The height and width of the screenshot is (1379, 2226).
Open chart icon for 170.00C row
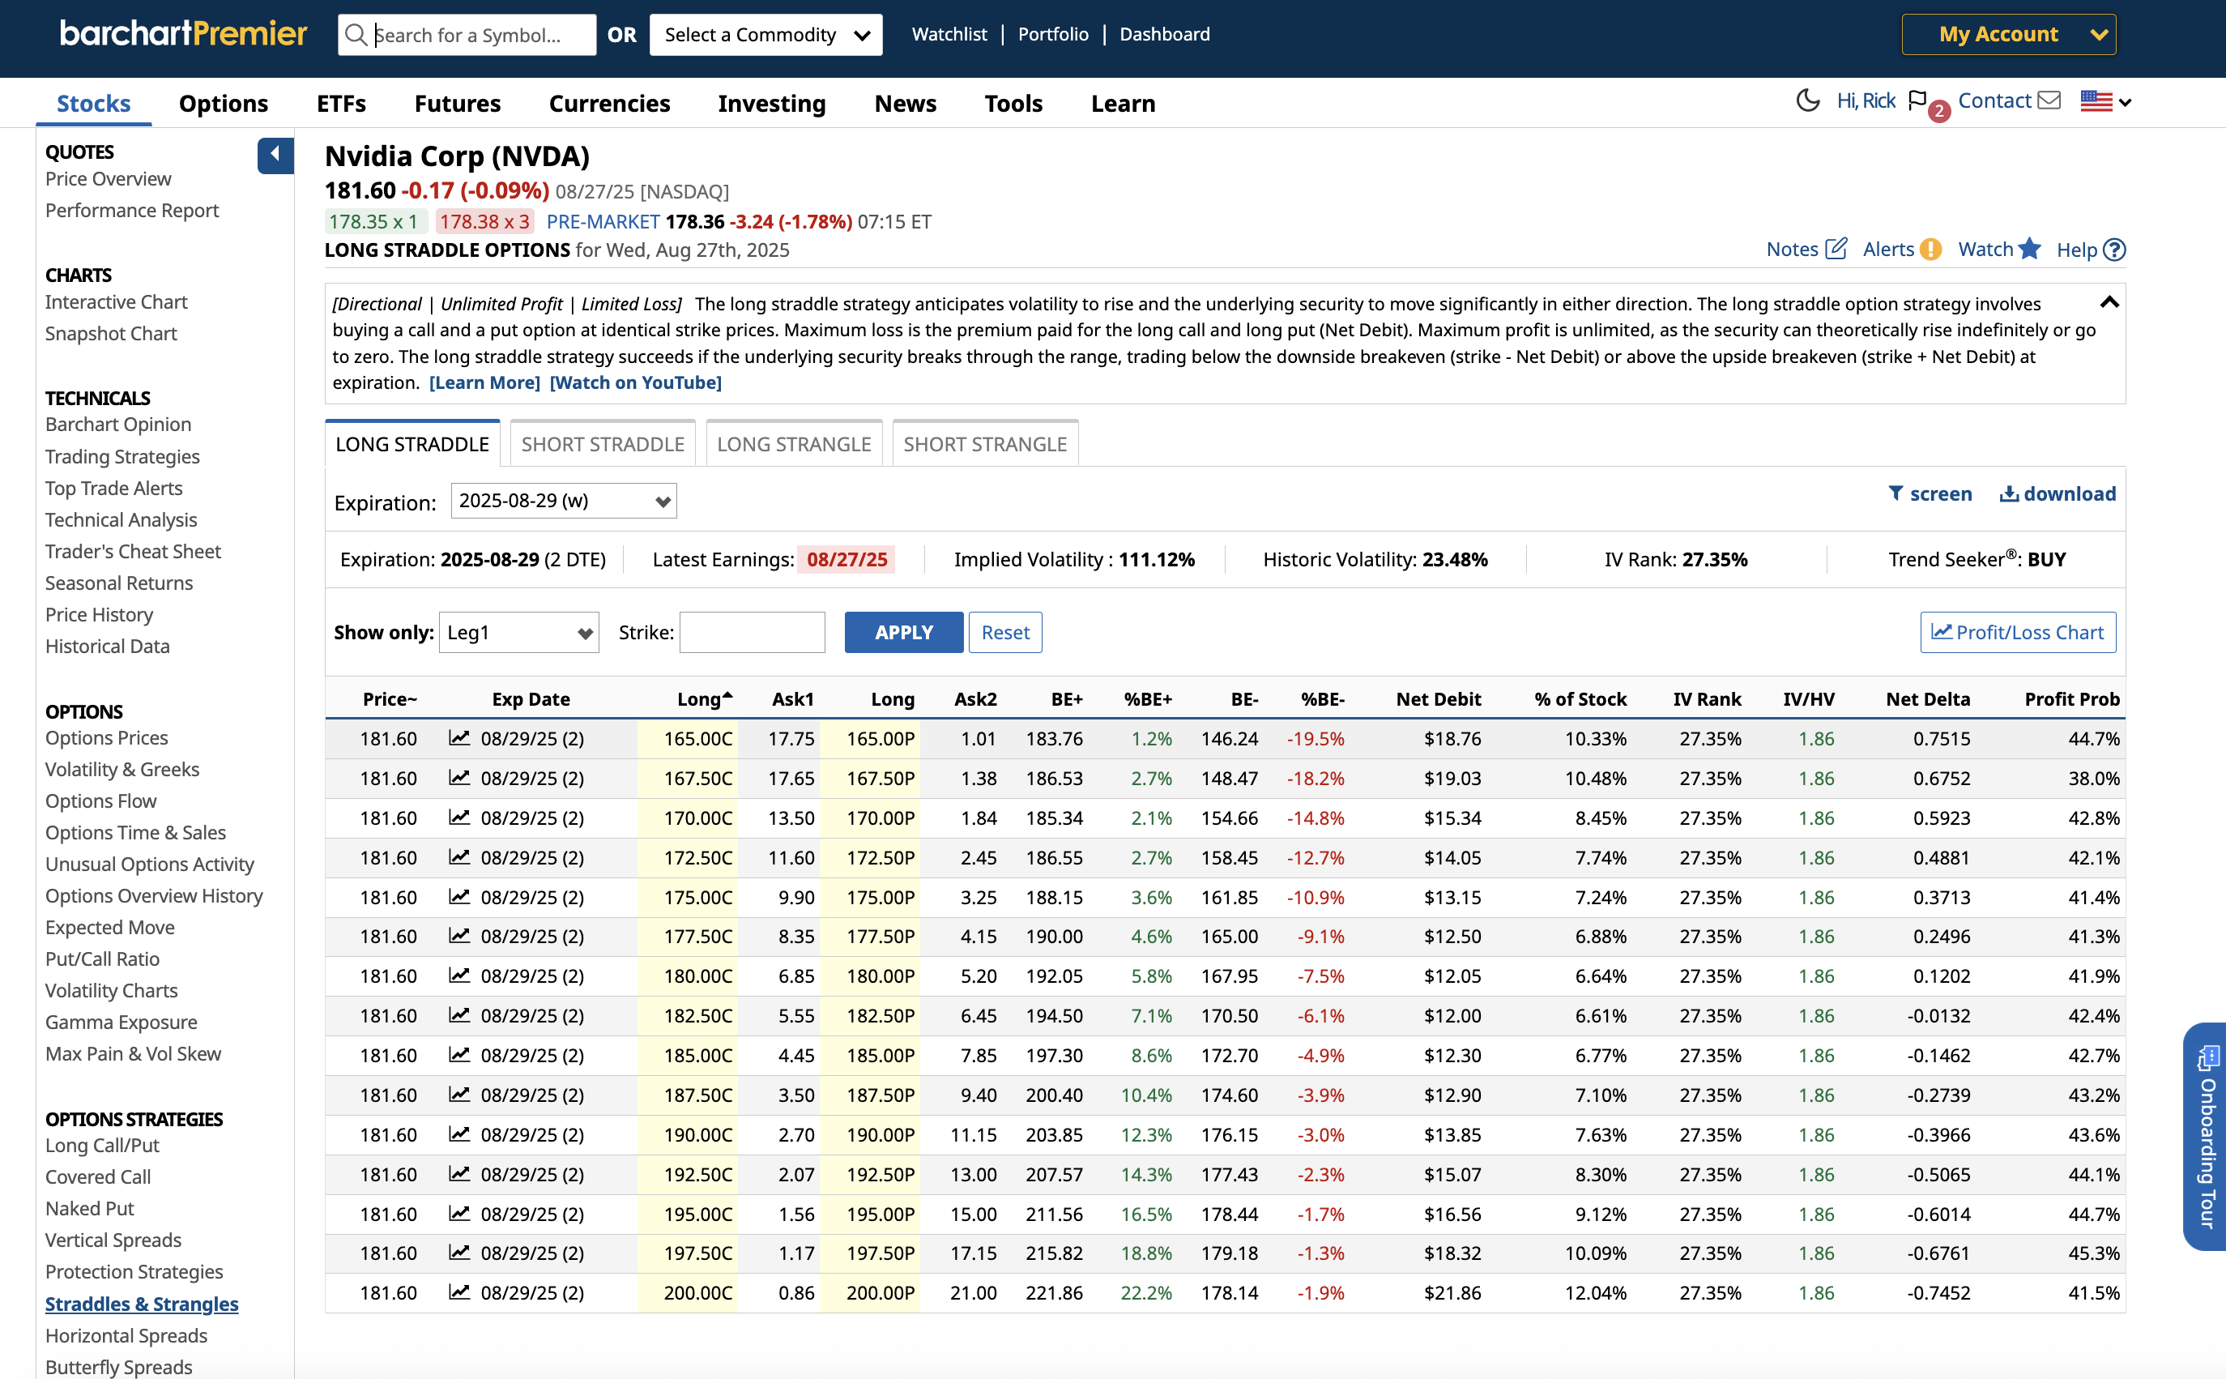459,818
